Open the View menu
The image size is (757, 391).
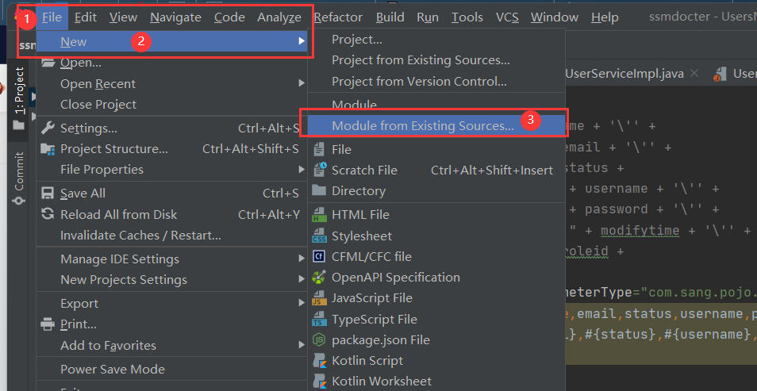(123, 17)
